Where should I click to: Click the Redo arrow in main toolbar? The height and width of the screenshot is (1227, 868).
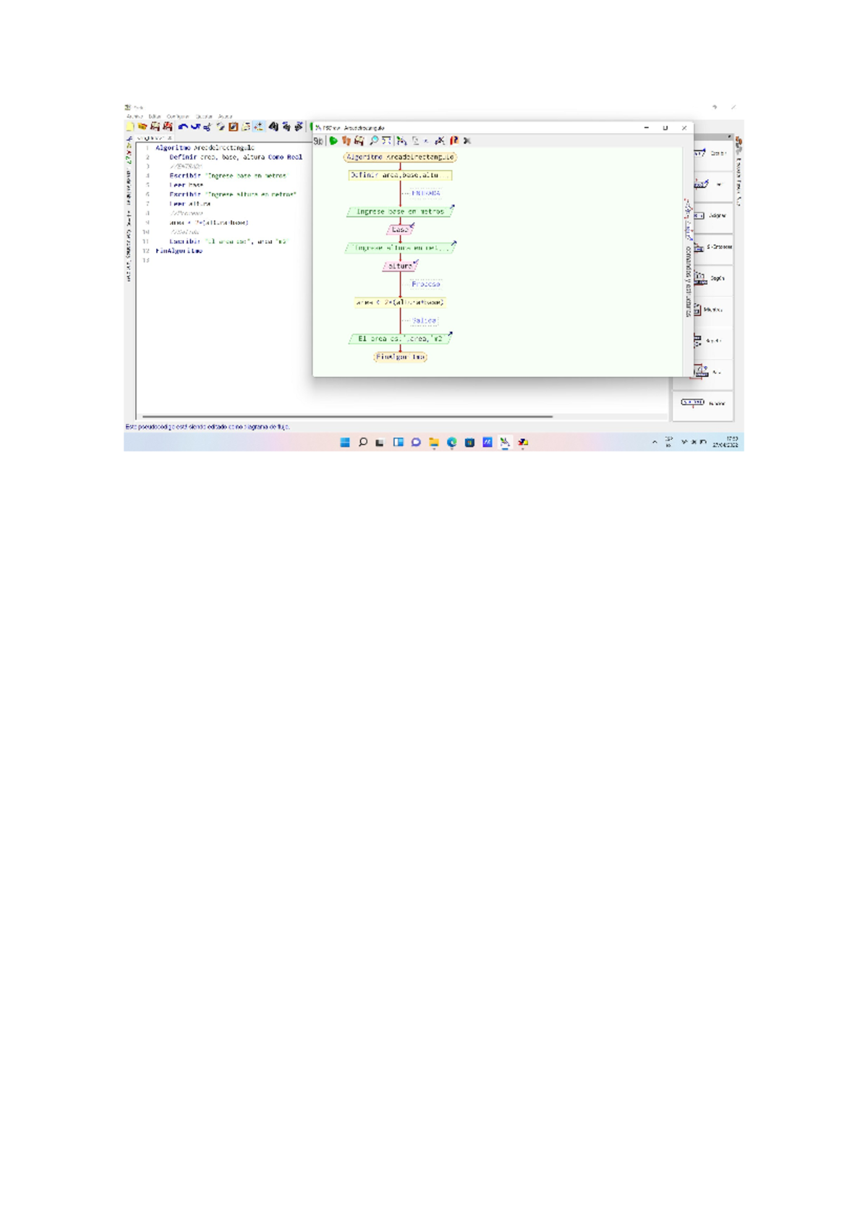(x=195, y=127)
